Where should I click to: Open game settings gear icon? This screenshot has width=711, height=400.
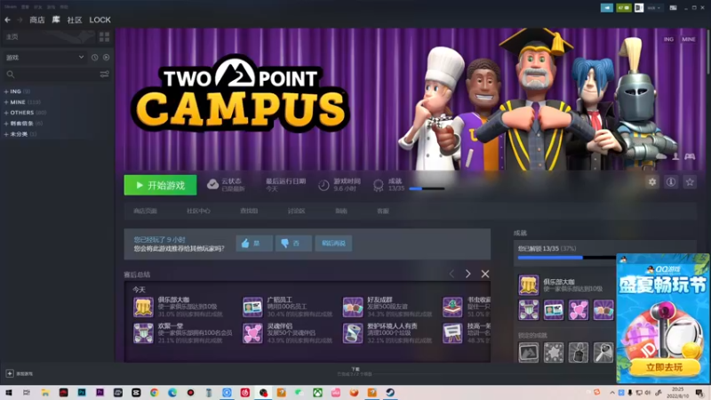[x=652, y=182]
